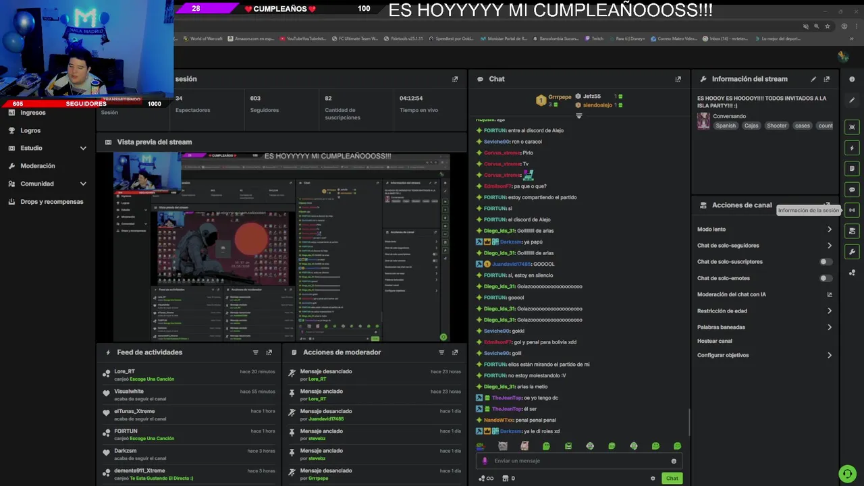Enable Chat de solo-emotes toggle
Viewport: 864px width, 486px height.
pyautogui.click(x=825, y=278)
